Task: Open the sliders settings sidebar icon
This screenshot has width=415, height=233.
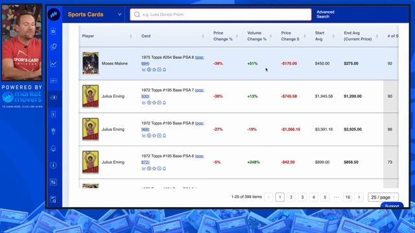Action: pos(53,182)
